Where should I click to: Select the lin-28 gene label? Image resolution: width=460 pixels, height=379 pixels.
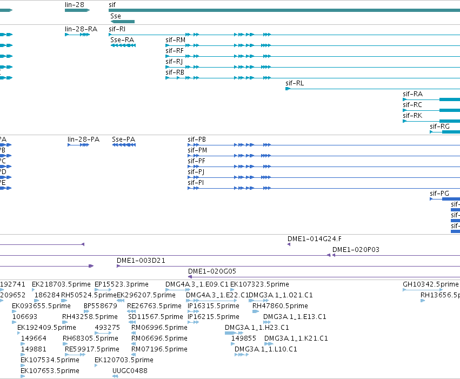click(75, 5)
